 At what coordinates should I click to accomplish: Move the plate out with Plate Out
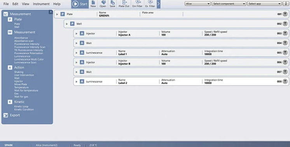124,4
